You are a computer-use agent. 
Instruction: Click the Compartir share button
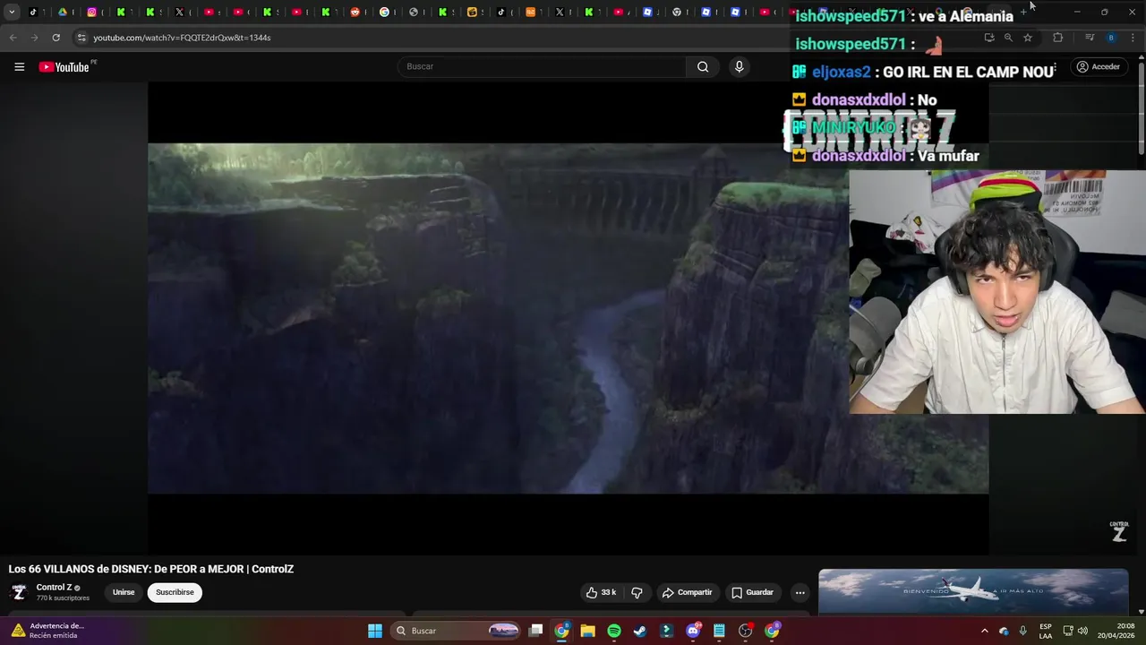(x=687, y=592)
